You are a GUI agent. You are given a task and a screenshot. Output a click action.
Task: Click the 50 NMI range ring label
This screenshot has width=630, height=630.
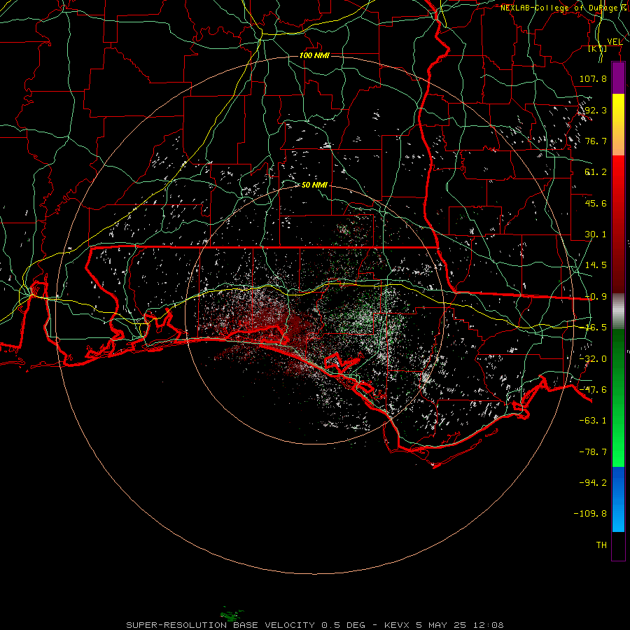314,185
